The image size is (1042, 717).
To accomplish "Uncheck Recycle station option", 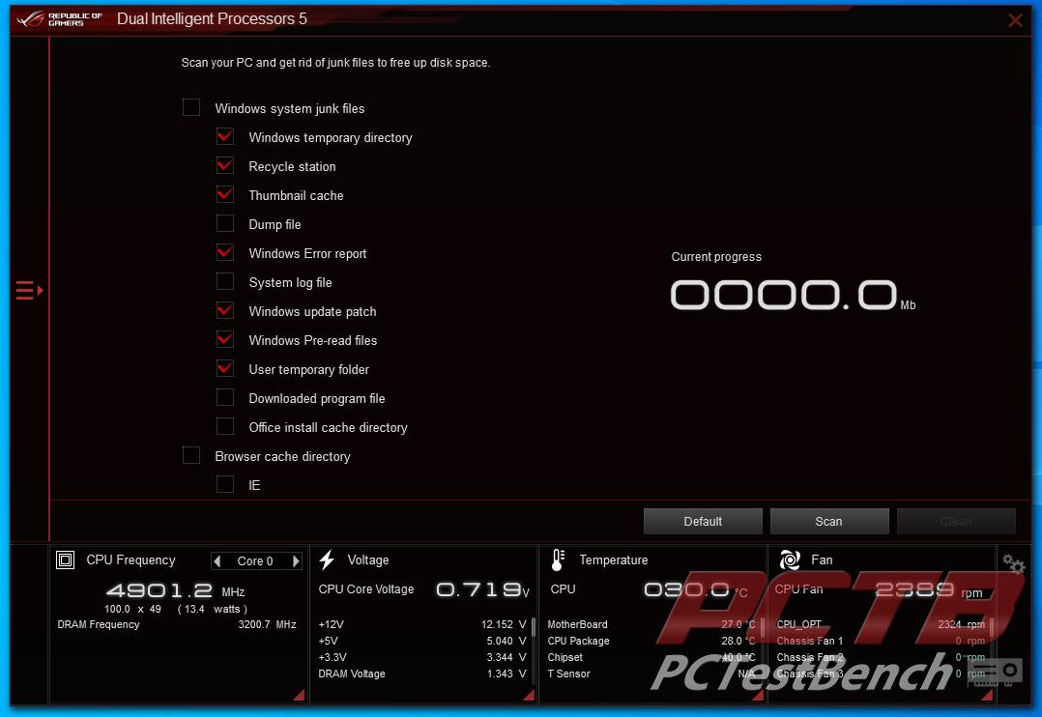I will point(225,165).
